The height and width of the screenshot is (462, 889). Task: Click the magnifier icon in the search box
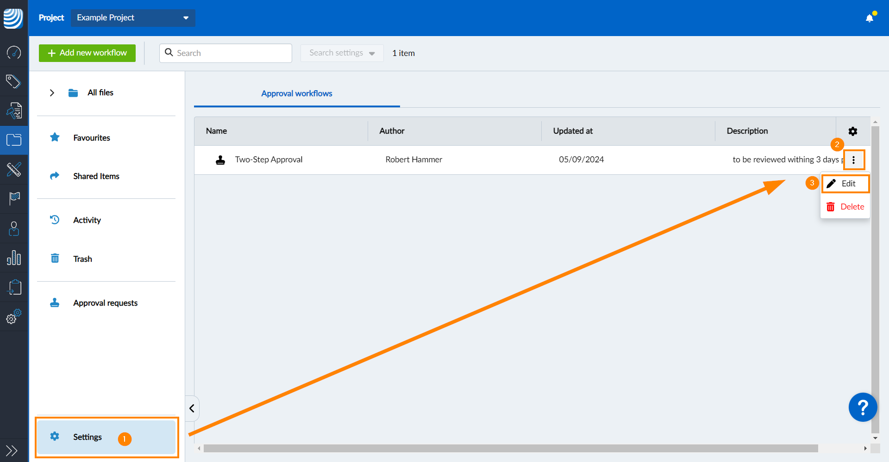tap(169, 53)
